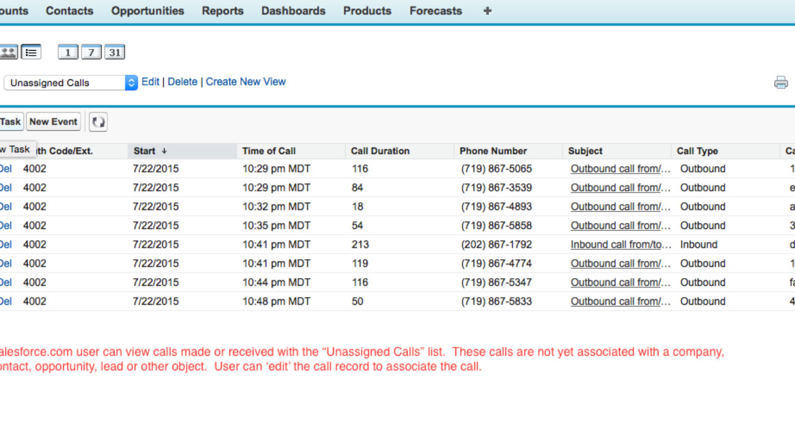Click the Delete view link
The height and width of the screenshot is (429, 795).
coord(182,82)
